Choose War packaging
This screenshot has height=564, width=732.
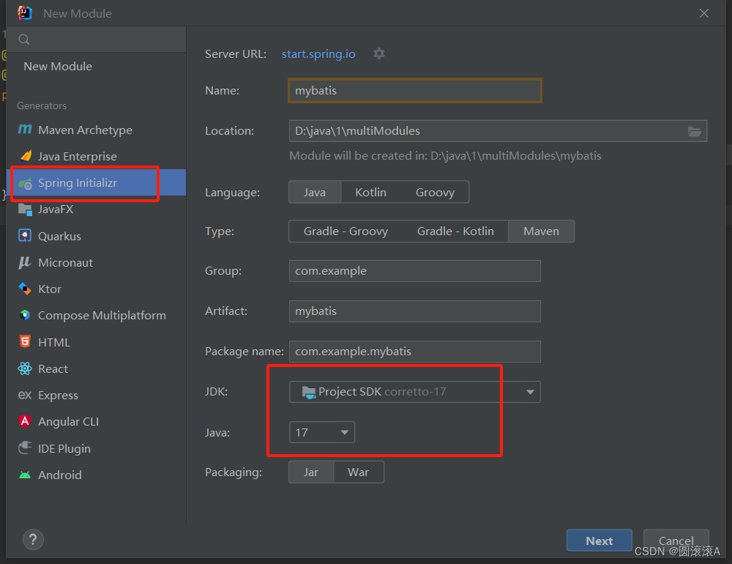point(359,472)
